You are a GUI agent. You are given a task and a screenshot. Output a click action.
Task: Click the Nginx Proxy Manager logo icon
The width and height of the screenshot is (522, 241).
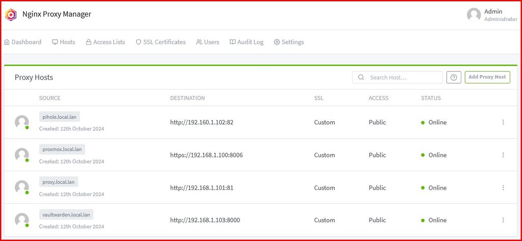(11, 15)
